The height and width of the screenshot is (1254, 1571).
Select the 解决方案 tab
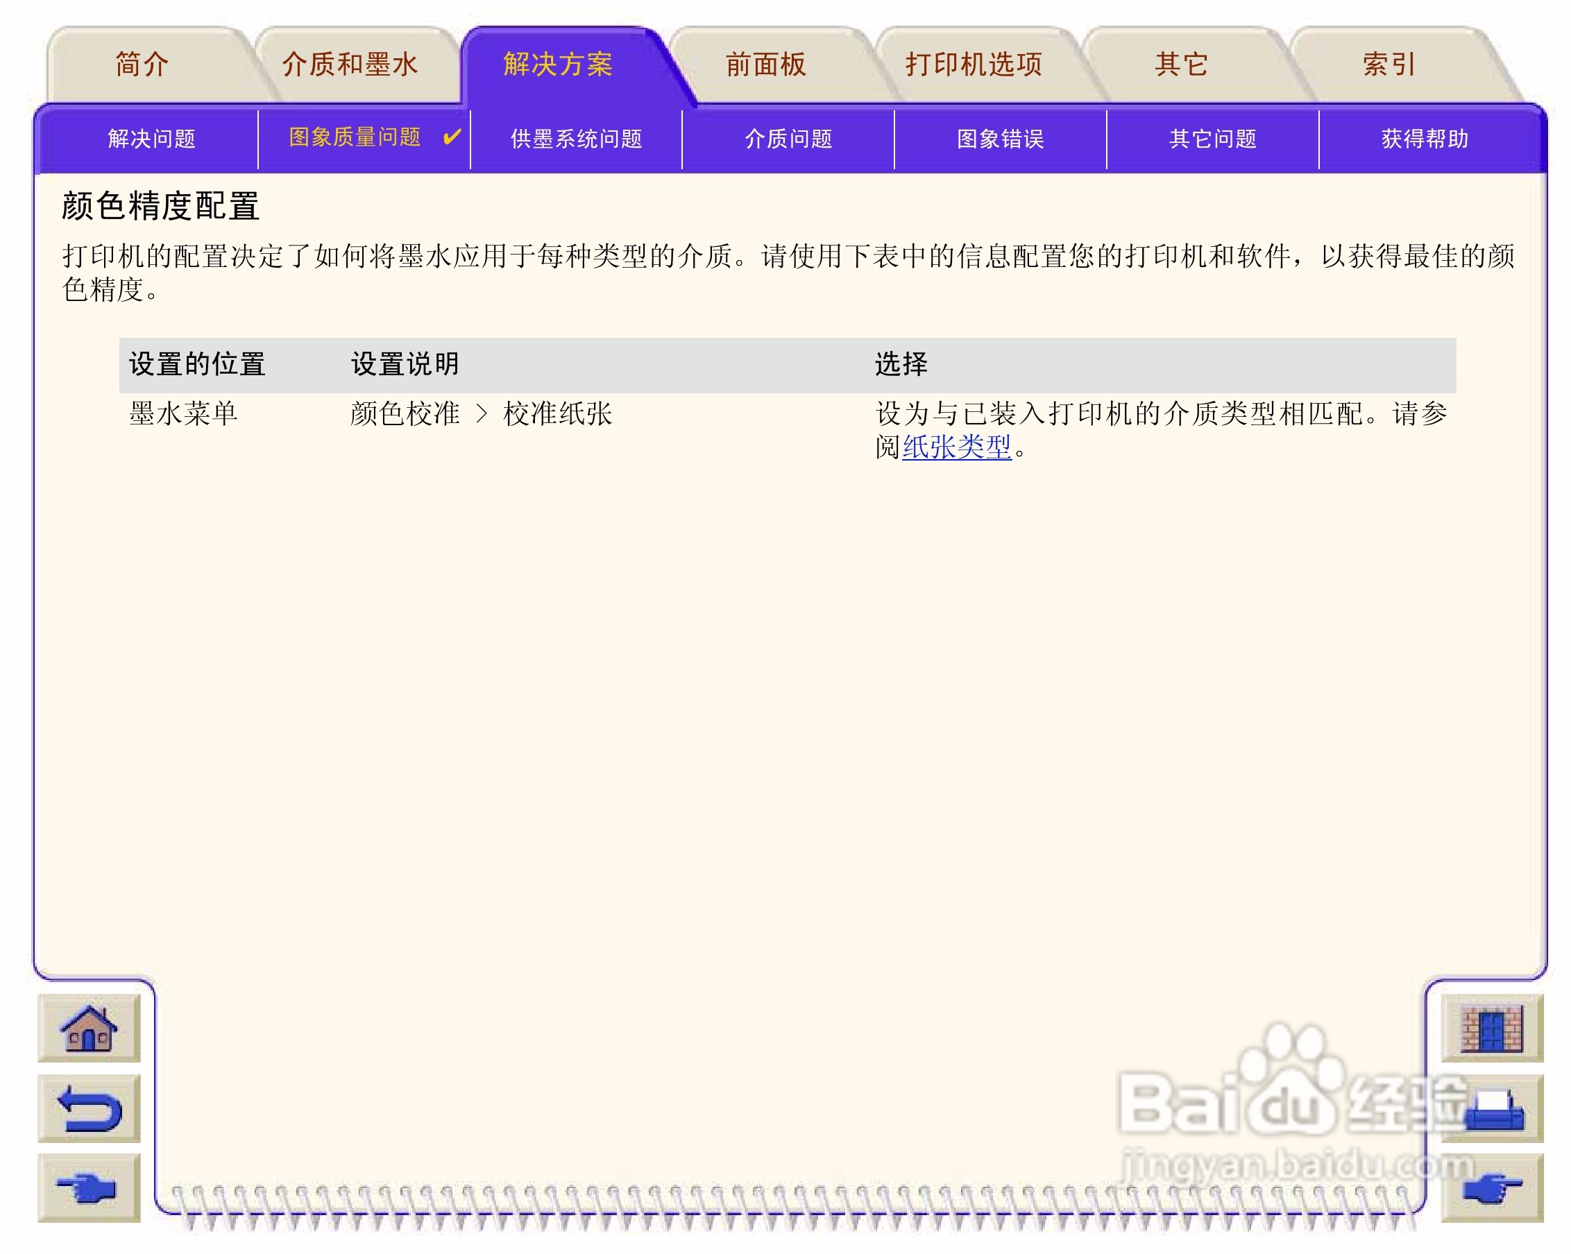557,64
